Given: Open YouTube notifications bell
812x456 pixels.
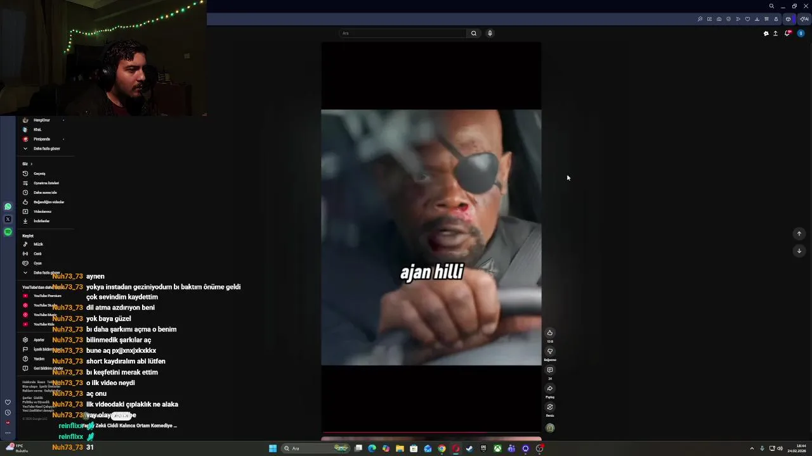Looking at the screenshot, I should point(787,34).
